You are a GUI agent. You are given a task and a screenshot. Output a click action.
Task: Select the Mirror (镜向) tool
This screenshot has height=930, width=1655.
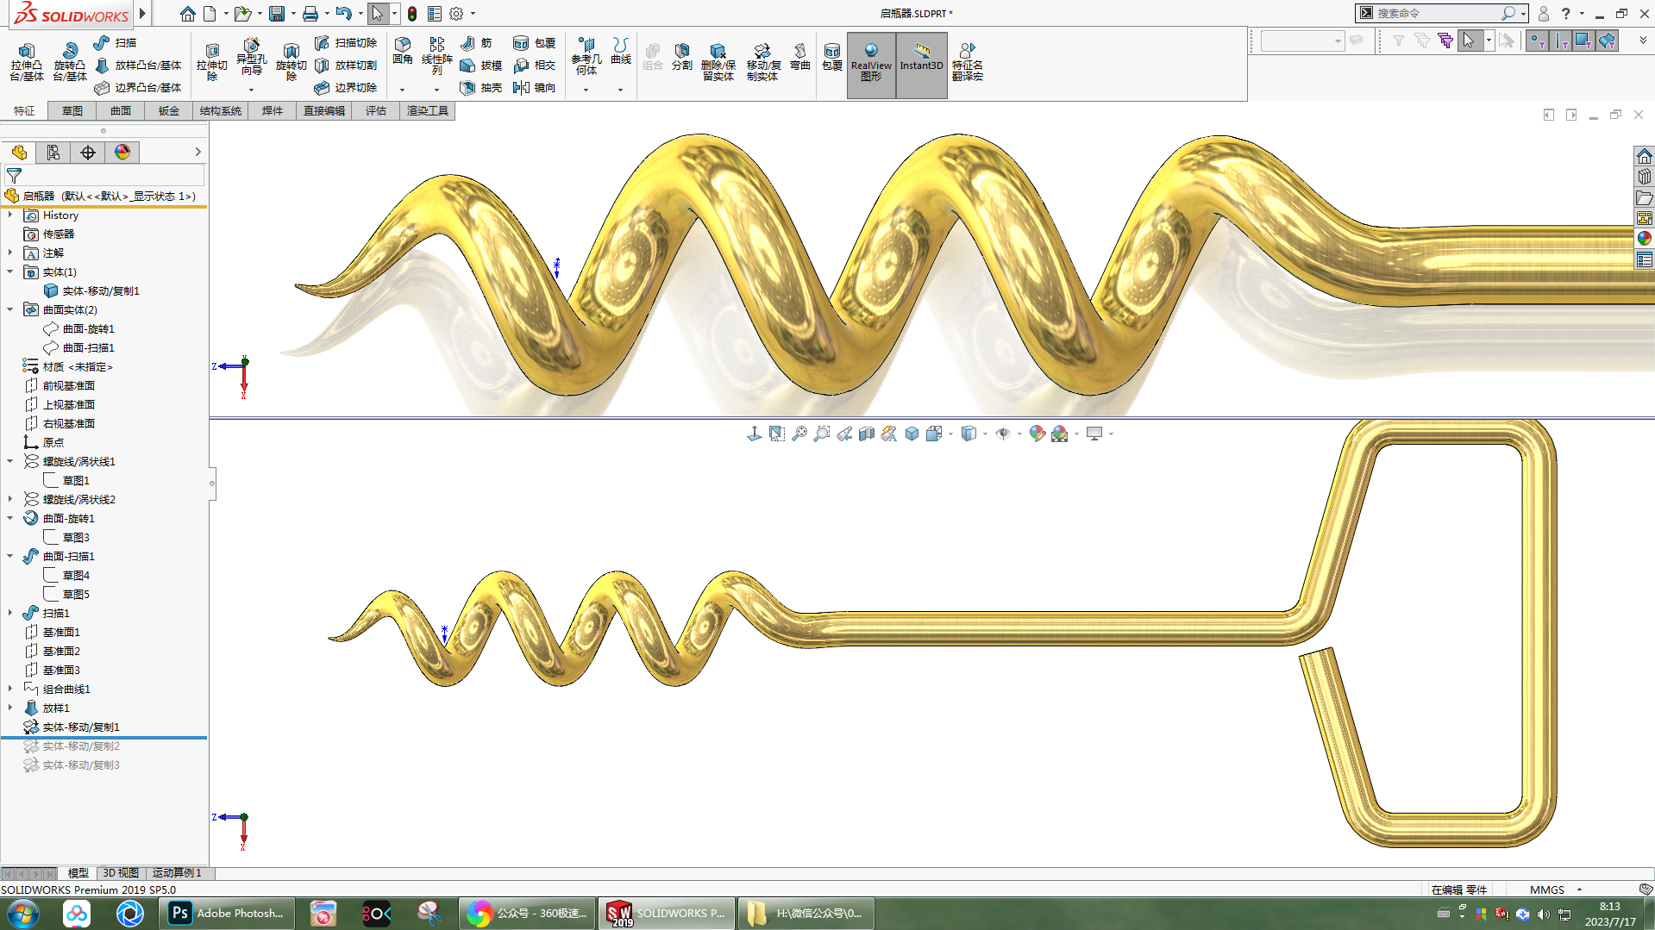[x=534, y=87]
